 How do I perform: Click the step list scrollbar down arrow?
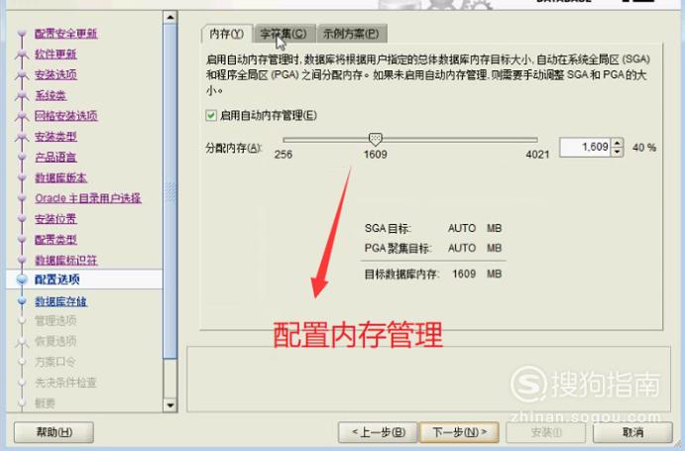tap(170, 405)
